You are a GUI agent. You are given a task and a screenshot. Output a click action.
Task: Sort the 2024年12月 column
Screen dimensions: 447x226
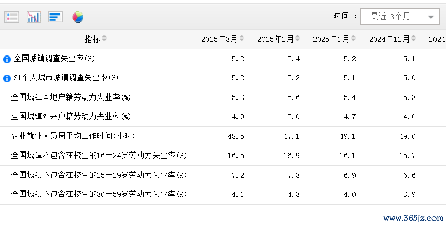414,39
